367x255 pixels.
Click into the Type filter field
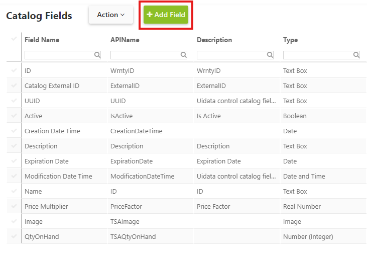(x=317, y=55)
